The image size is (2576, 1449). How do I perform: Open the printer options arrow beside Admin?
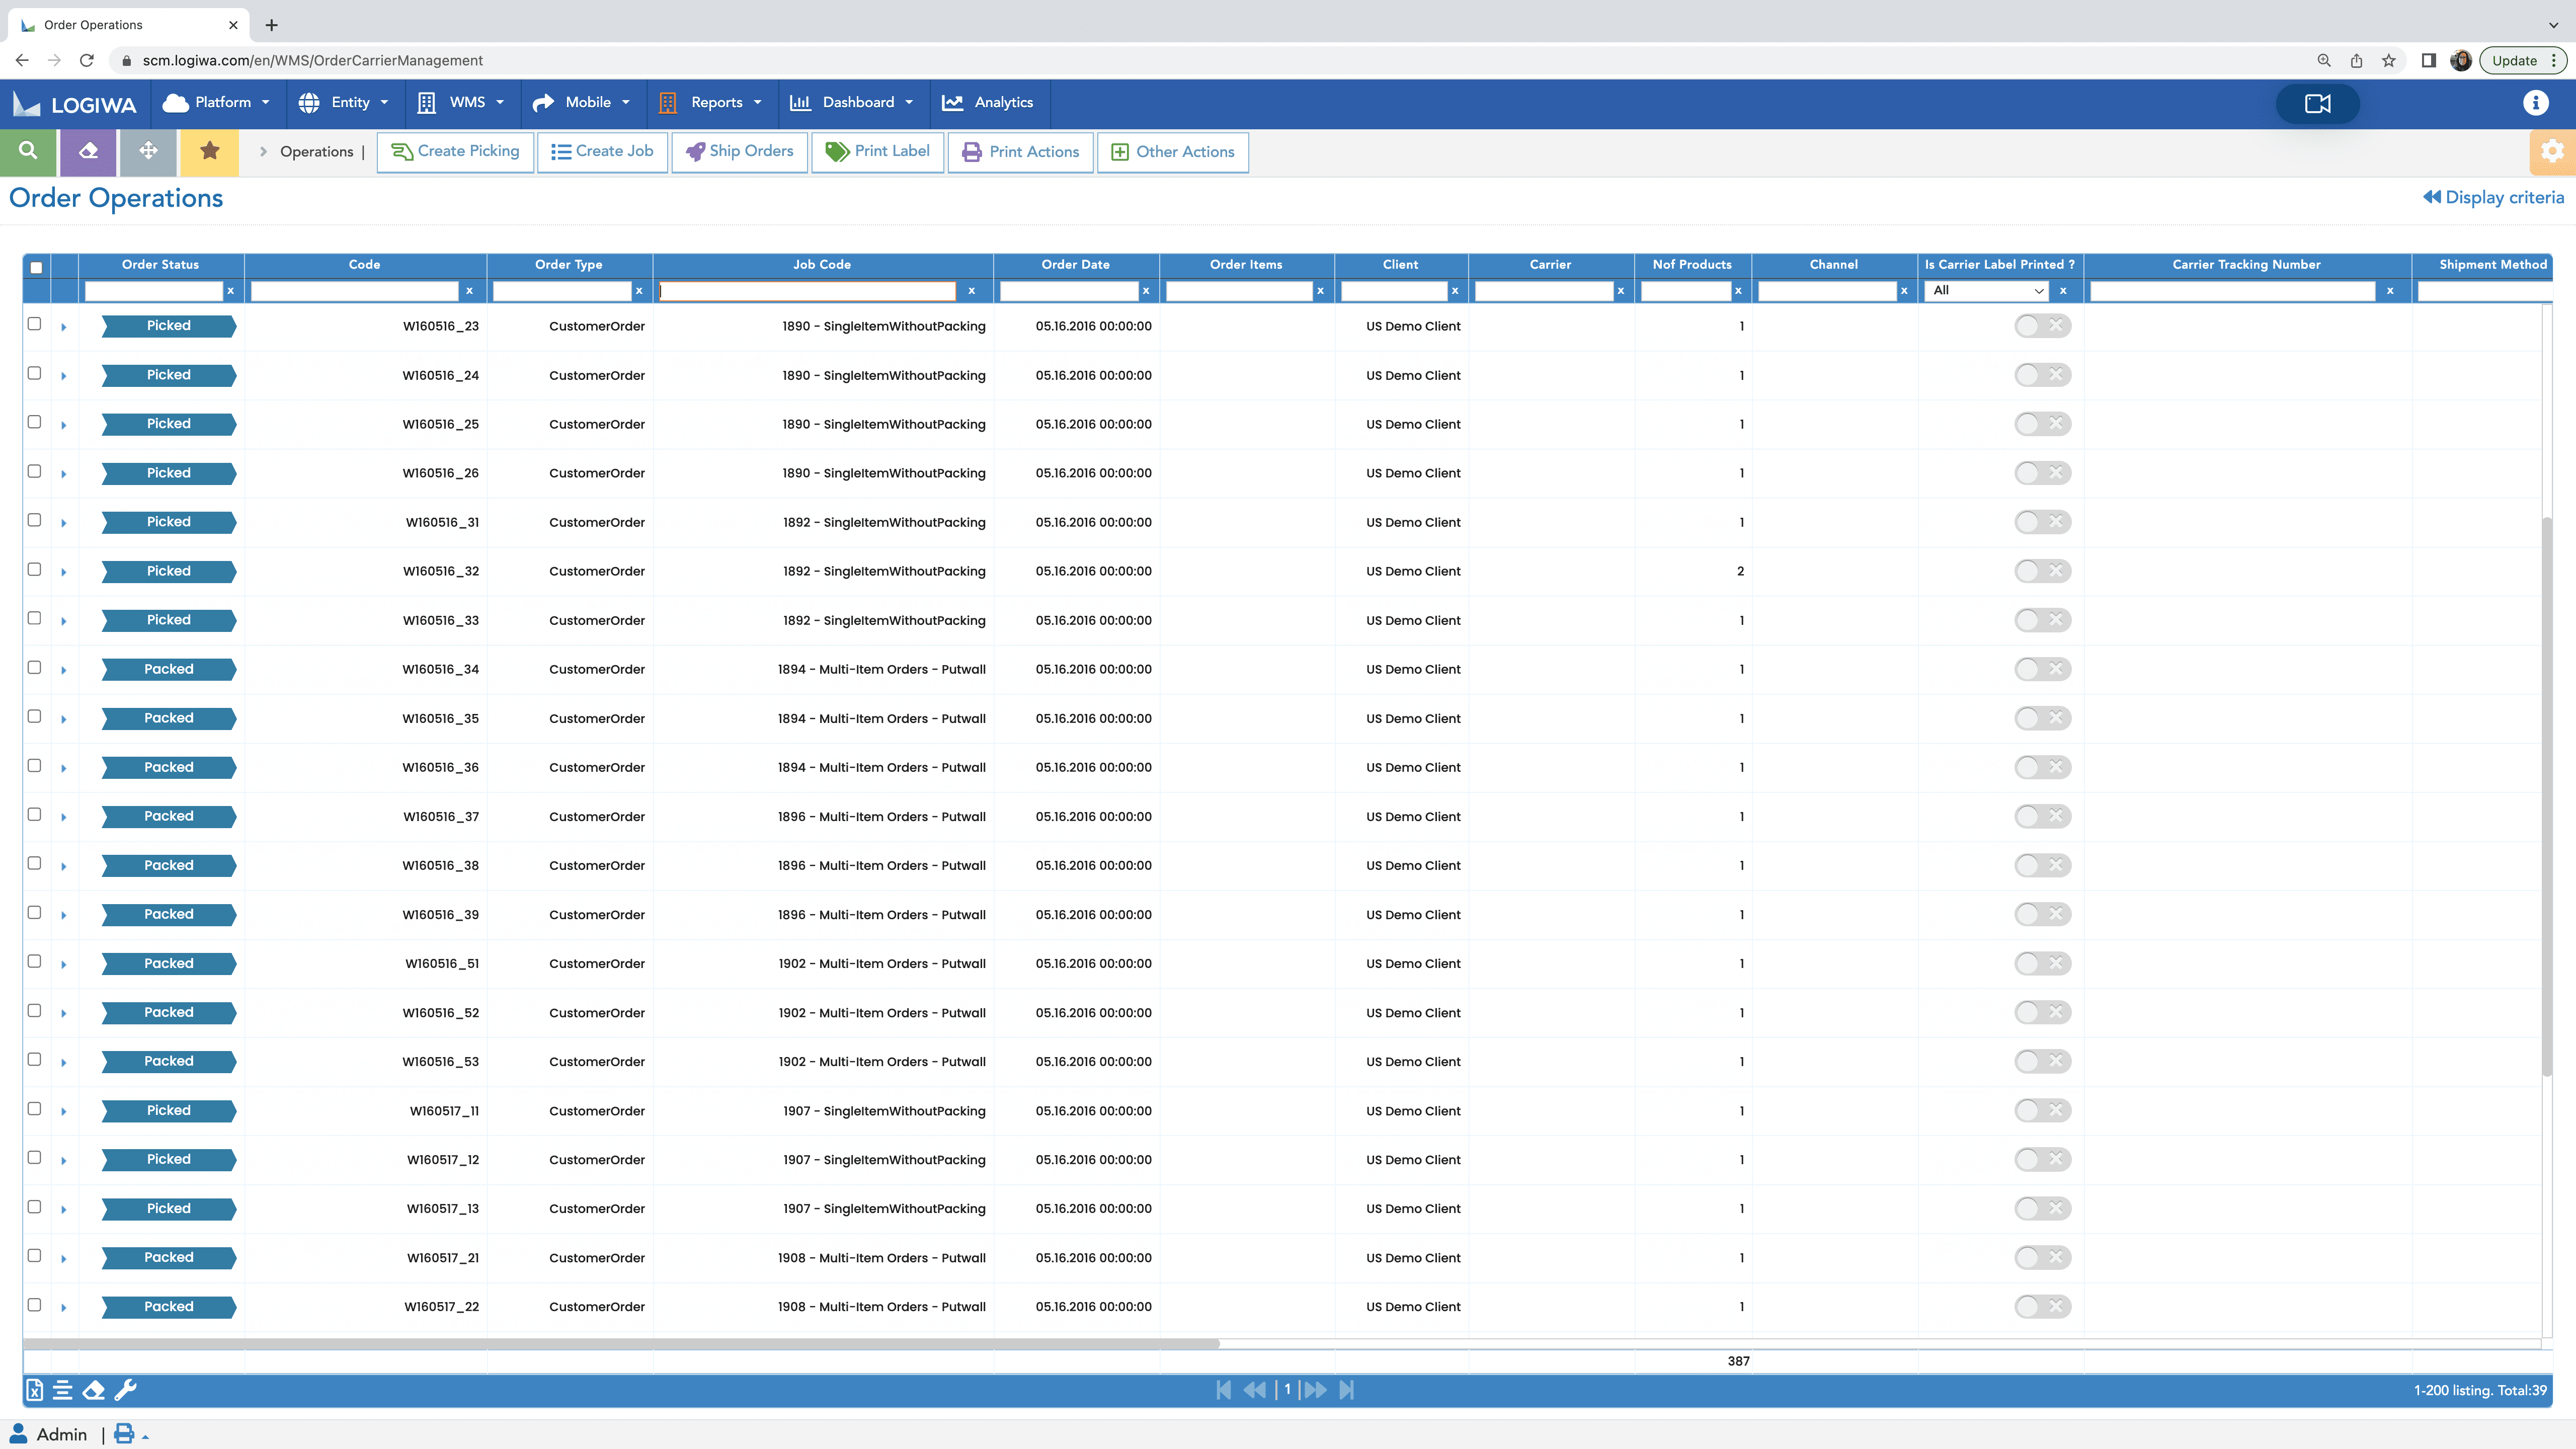click(x=146, y=1437)
